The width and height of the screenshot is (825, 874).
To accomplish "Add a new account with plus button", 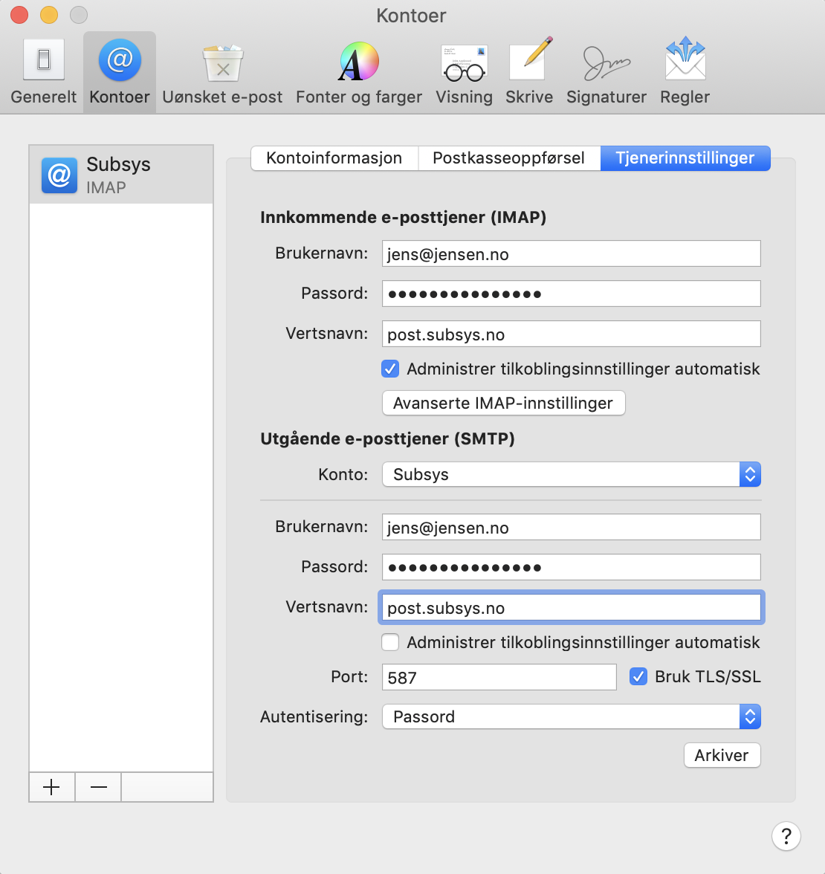I will tap(52, 787).
